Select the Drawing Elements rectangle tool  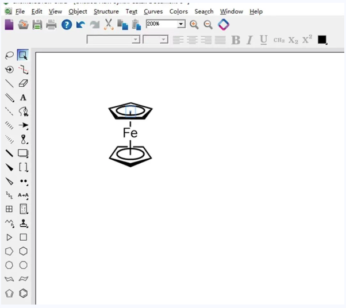[x=23, y=153]
